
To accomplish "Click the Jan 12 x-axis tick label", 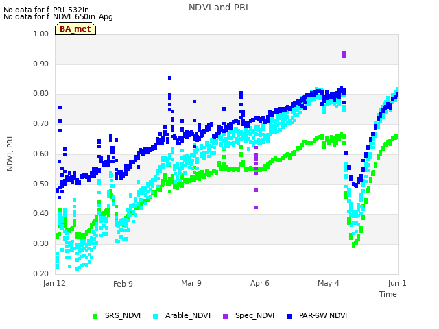I will [x=54, y=283].
